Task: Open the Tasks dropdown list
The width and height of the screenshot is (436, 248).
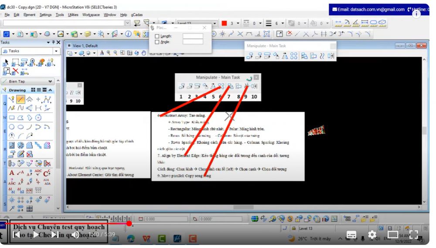Action: 56,51
